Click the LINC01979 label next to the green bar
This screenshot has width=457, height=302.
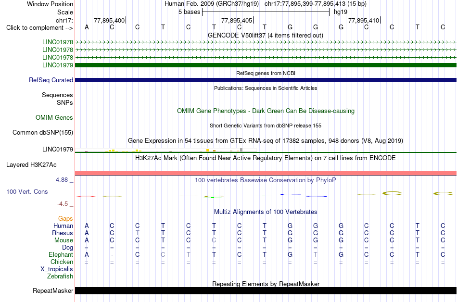coord(57,65)
